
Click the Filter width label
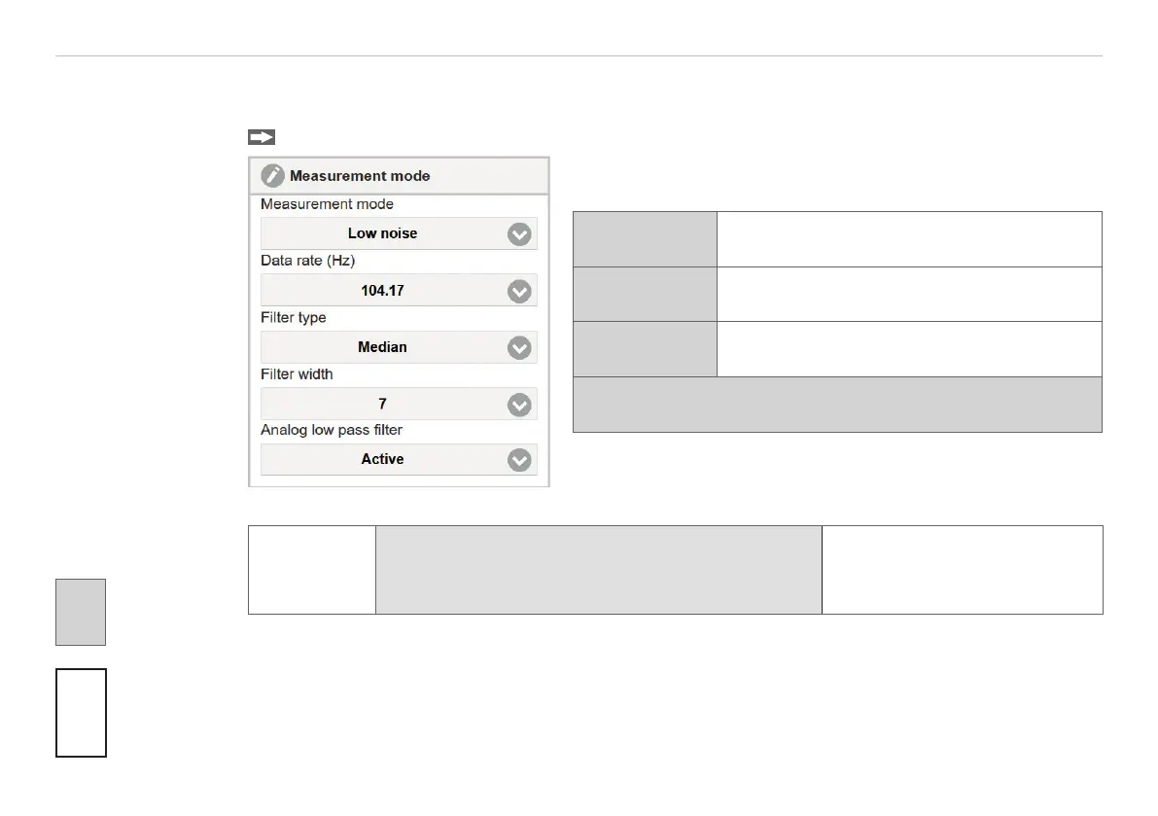point(297,374)
